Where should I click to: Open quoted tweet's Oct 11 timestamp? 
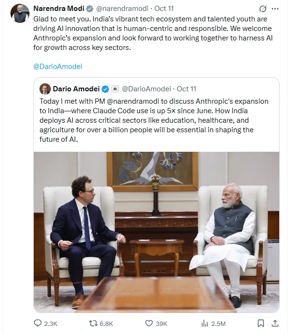click(x=186, y=89)
